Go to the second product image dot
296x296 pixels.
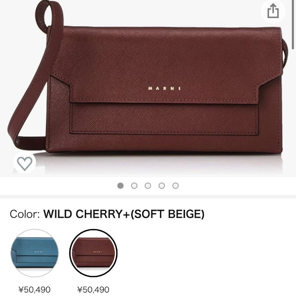[134, 186]
